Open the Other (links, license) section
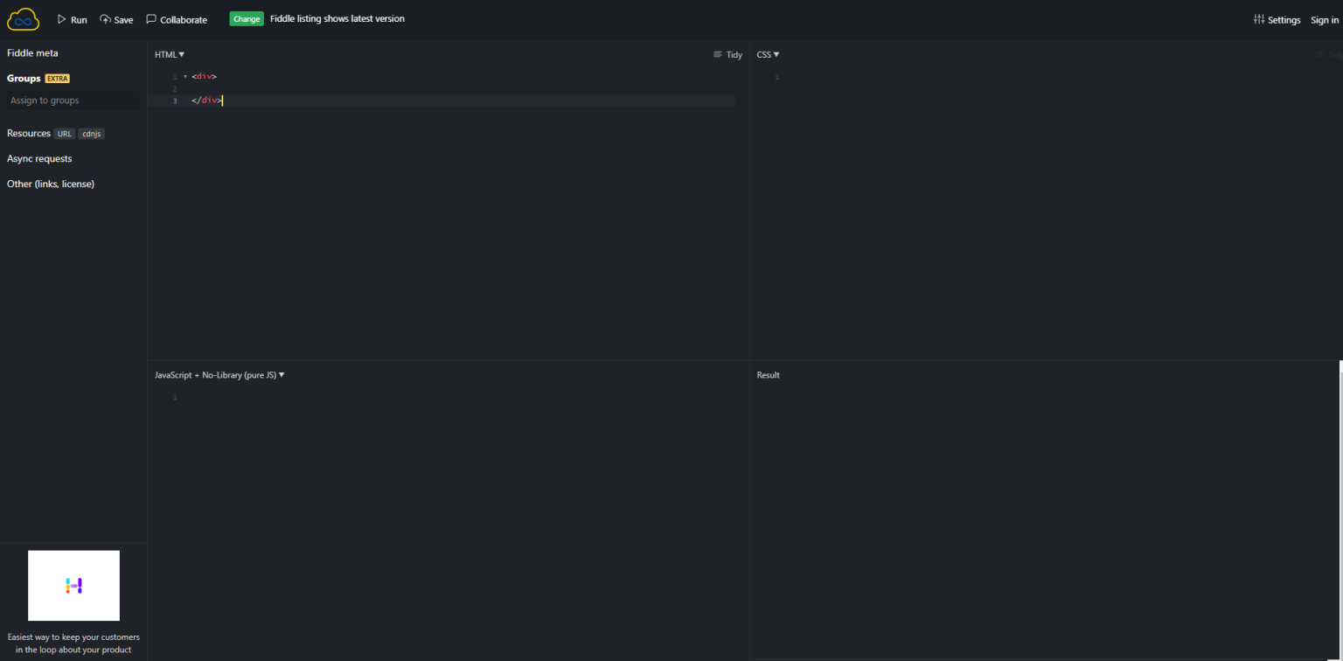 click(50, 184)
